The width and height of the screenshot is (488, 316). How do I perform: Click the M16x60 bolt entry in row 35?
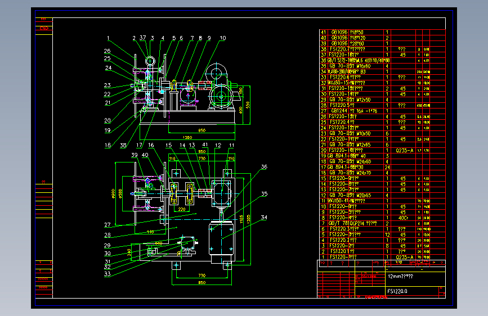click(x=350, y=66)
